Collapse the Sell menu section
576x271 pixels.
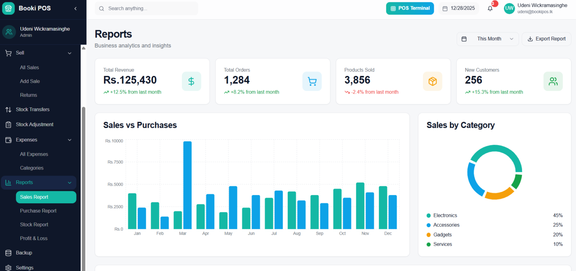(x=69, y=53)
